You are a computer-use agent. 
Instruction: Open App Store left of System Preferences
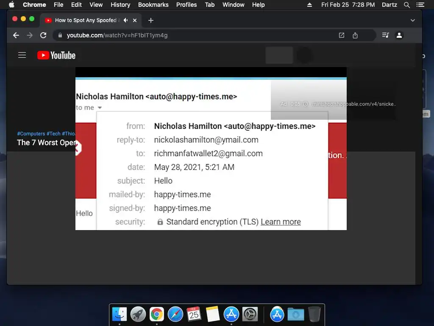click(231, 315)
